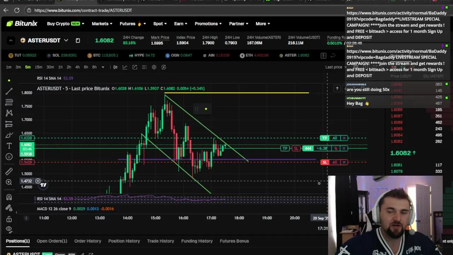The image size is (453, 255).
Task: Select the Text annotation tool
Action: click(x=9, y=146)
